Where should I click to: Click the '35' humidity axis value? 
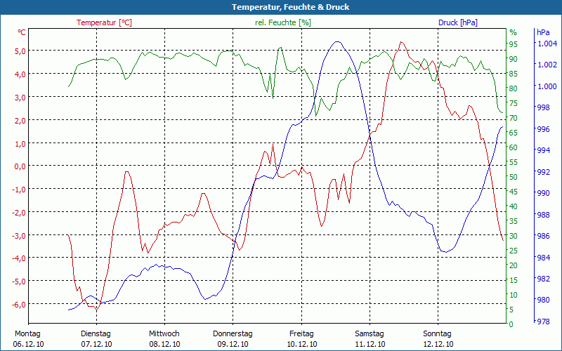(x=514, y=221)
